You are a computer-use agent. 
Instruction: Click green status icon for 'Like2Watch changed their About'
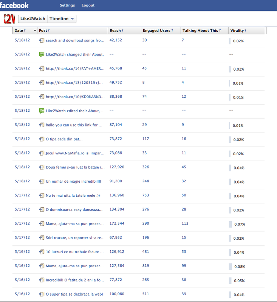[42, 54]
